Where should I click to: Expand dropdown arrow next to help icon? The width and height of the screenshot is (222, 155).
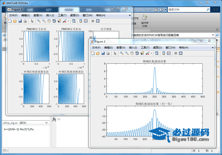(165, 10)
